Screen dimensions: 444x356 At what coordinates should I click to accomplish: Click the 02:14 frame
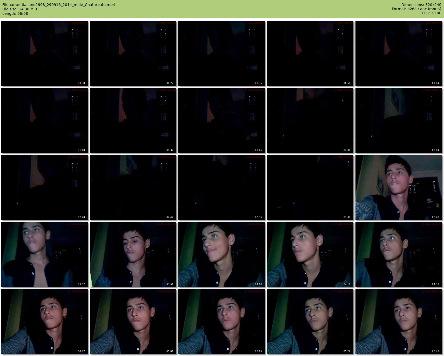(399, 120)
